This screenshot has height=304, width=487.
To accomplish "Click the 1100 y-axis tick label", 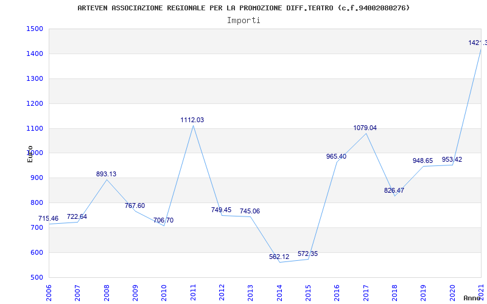I will tap(35, 128).
